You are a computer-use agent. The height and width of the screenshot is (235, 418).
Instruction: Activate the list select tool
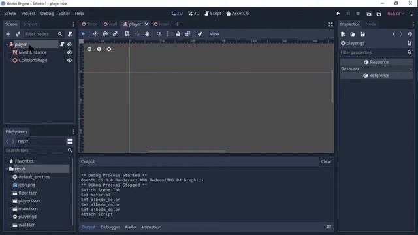pyautogui.click(x=127, y=33)
